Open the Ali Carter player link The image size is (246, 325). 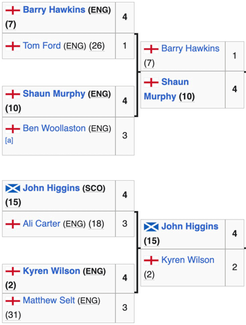(x=42, y=224)
